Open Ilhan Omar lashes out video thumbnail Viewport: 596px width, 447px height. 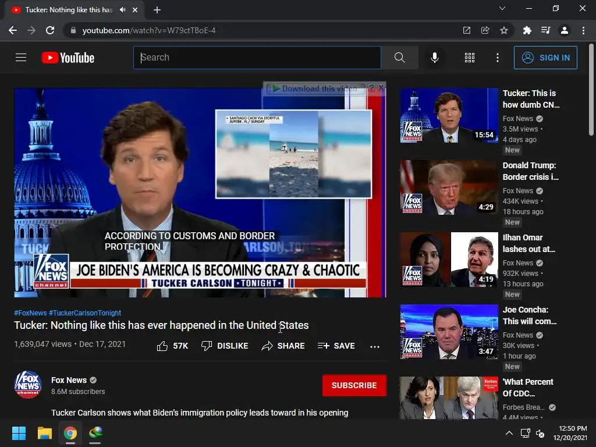(x=449, y=260)
